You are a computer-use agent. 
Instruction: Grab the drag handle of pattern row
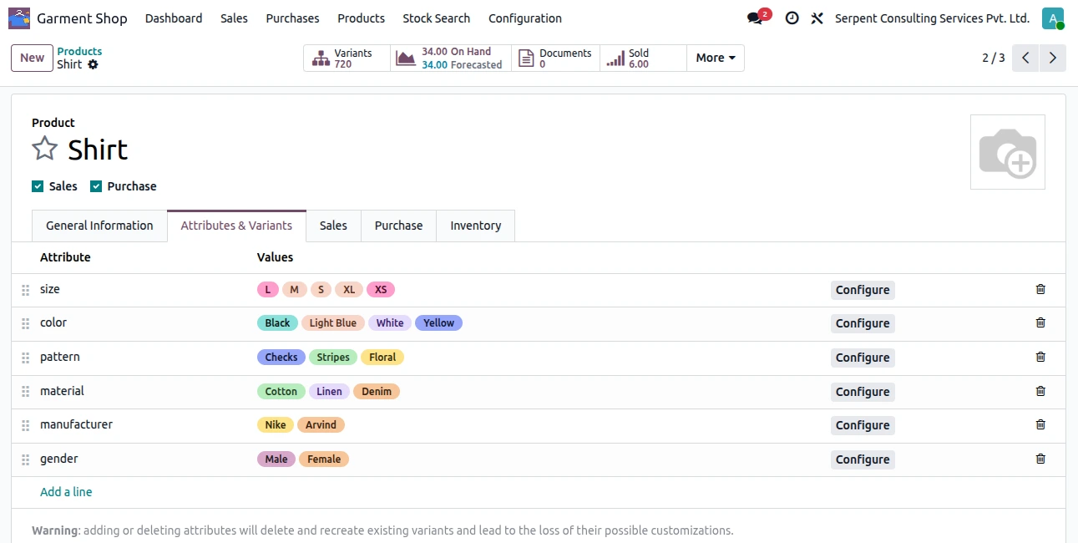(x=25, y=358)
